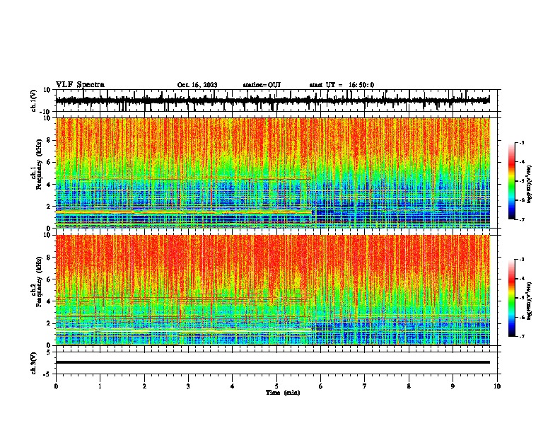
Task: Click the "VLF Spectra" title text
Action: (80, 85)
